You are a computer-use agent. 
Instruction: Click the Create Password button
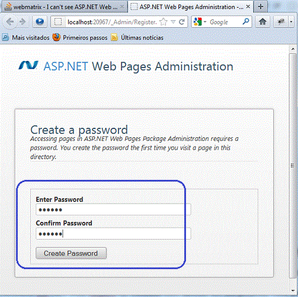tap(71, 253)
